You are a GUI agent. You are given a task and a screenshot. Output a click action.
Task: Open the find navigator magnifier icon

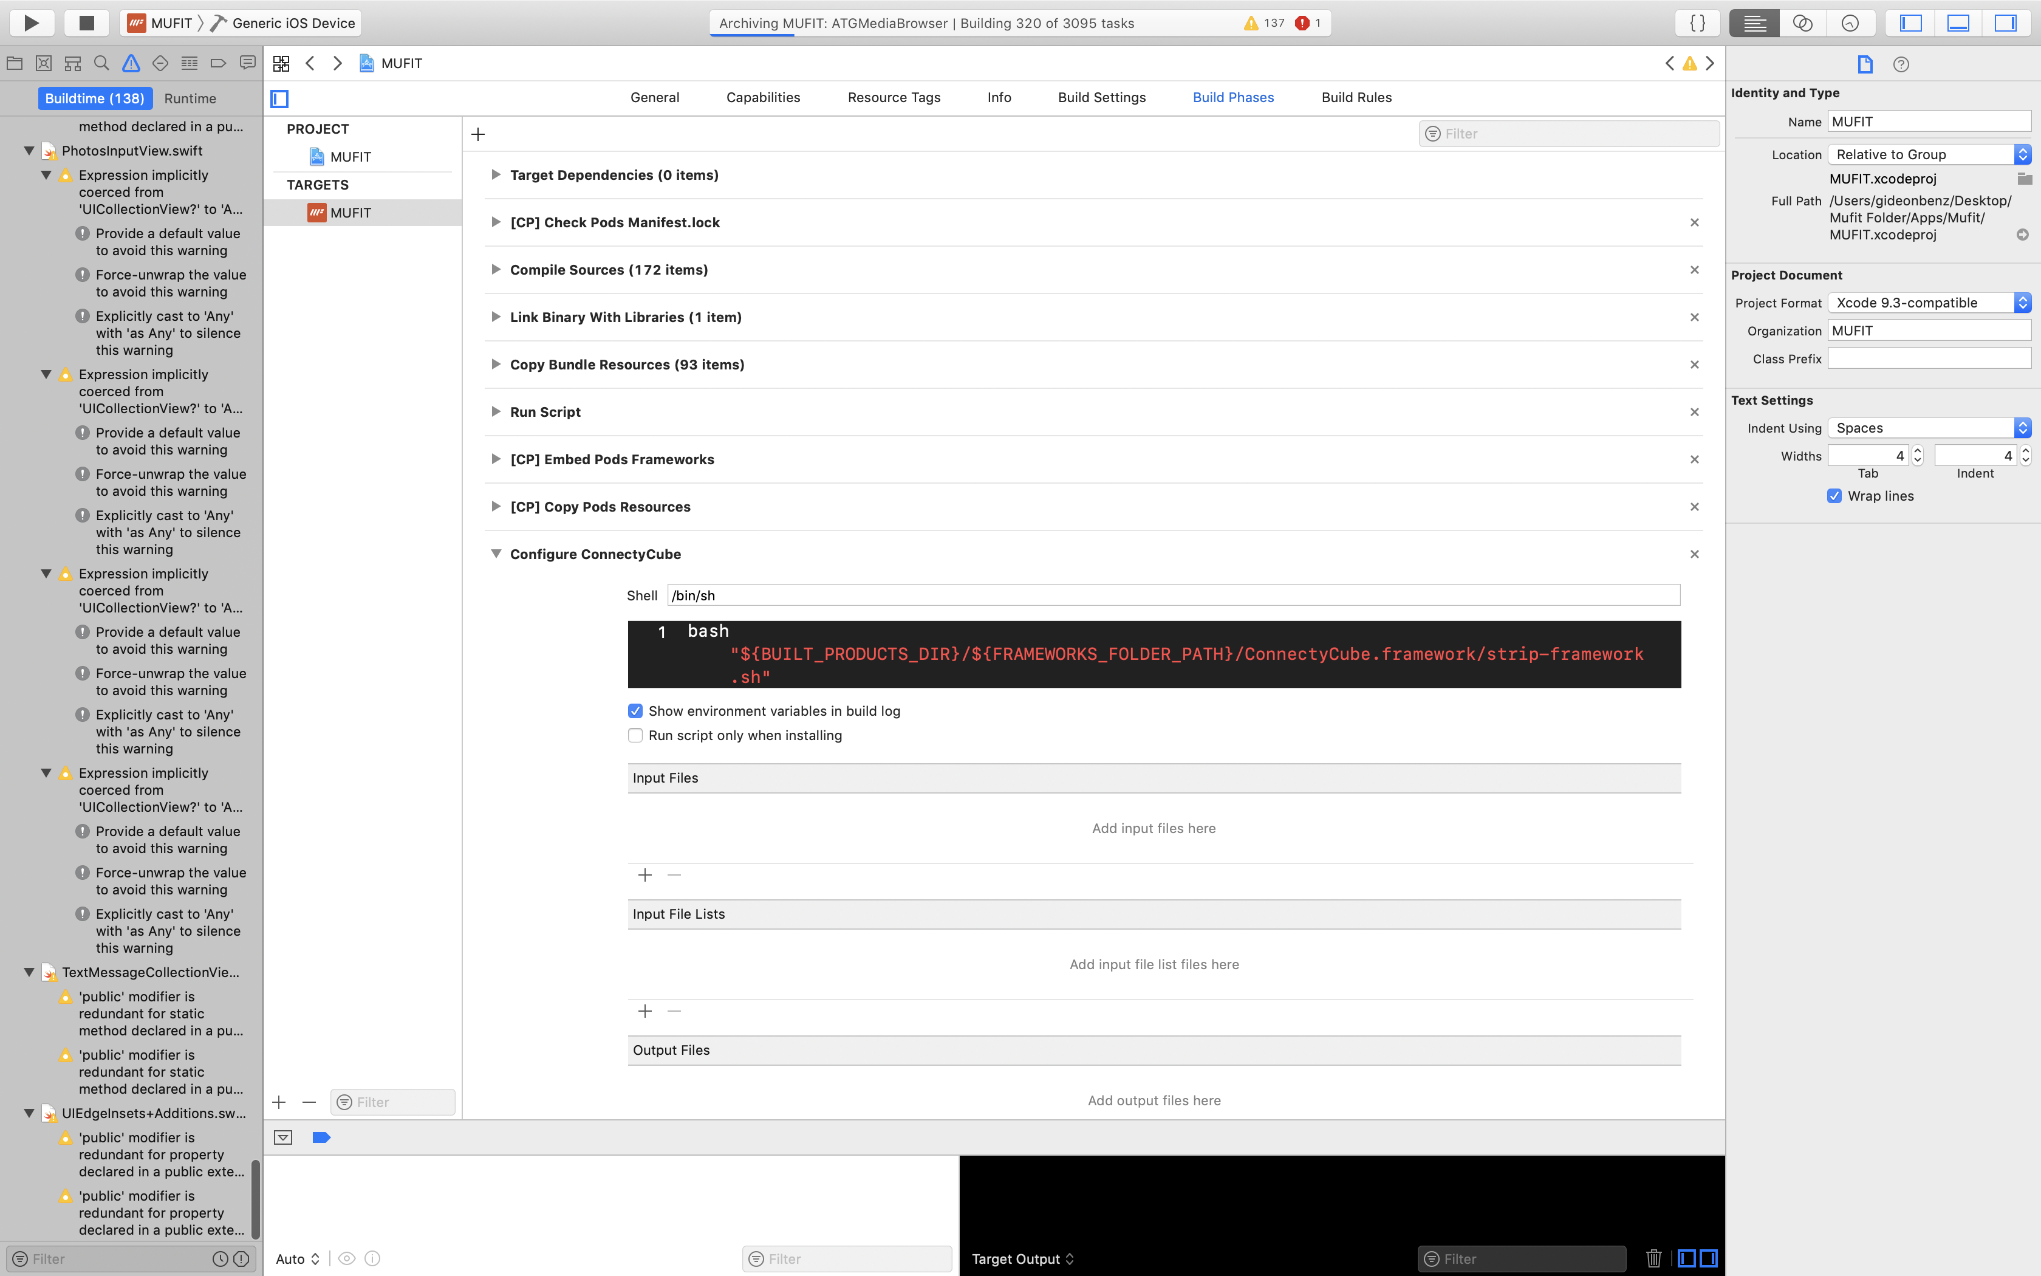coord(101,63)
